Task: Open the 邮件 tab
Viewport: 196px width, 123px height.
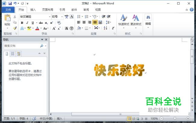Action: point(74,10)
